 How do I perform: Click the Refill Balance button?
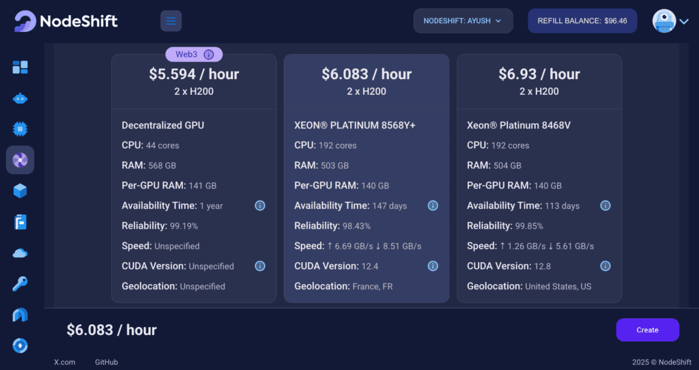pos(582,21)
